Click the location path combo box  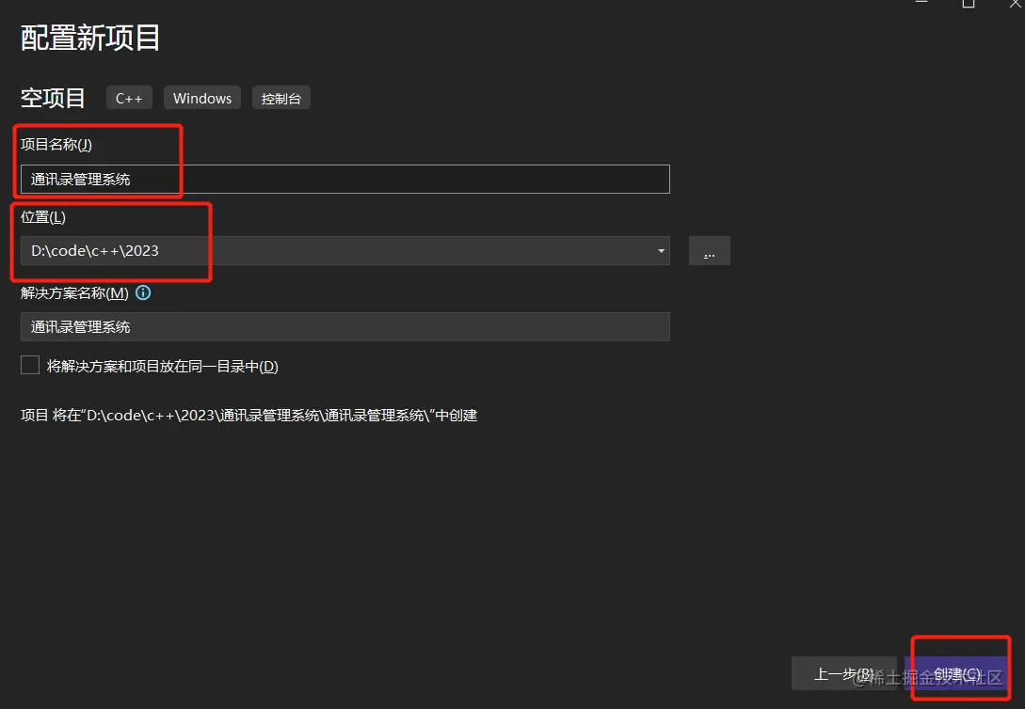pyautogui.click(x=345, y=251)
